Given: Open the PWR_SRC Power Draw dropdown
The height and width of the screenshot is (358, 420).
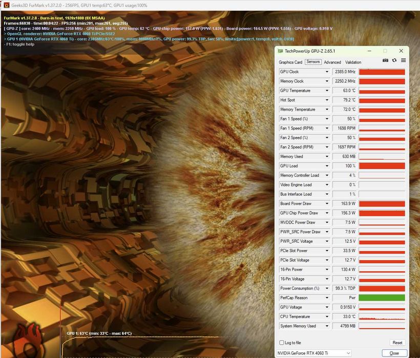Looking at the screenshot, I should click(327, 231).
